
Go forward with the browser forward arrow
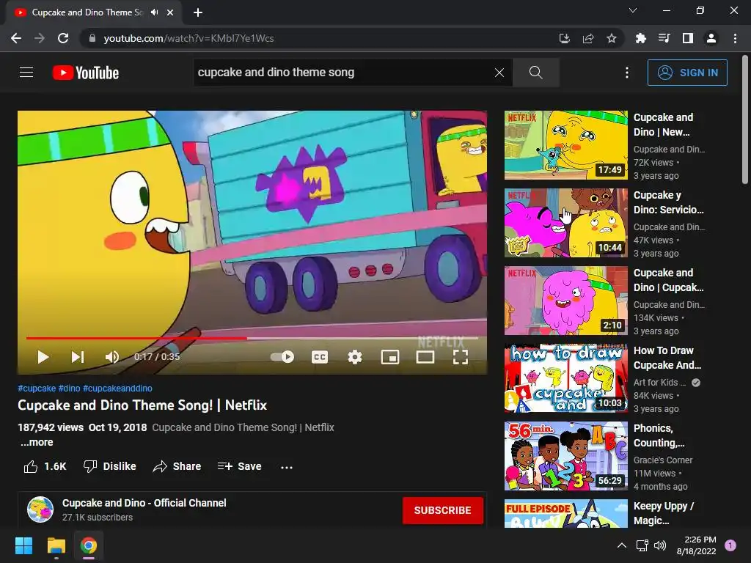click(x=40, y=38)
